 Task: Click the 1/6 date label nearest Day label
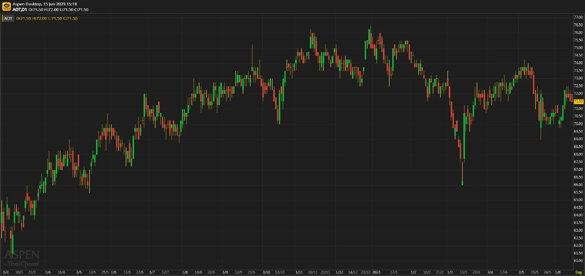pos(559,272)
